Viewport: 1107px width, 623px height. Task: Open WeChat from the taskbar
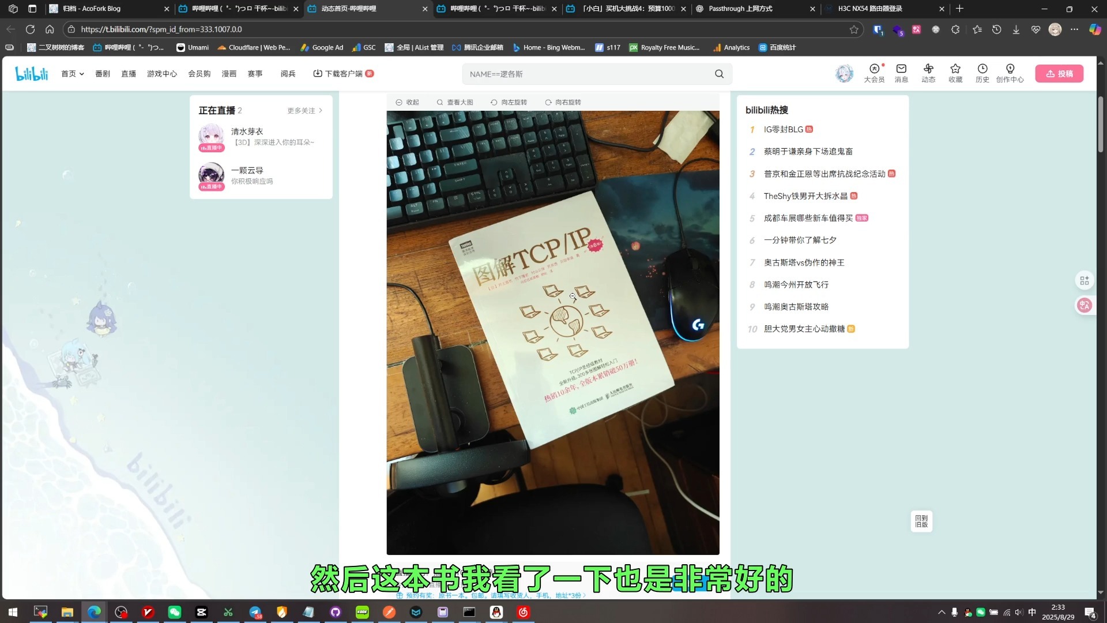175,612
